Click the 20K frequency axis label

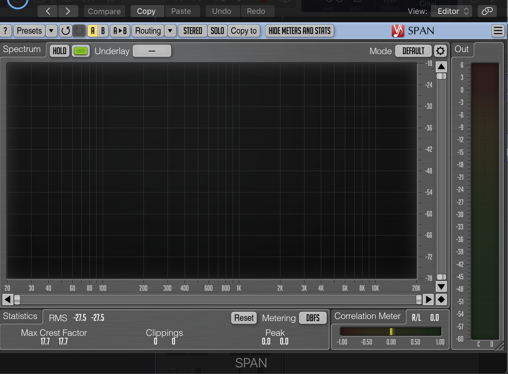point(416,288)
